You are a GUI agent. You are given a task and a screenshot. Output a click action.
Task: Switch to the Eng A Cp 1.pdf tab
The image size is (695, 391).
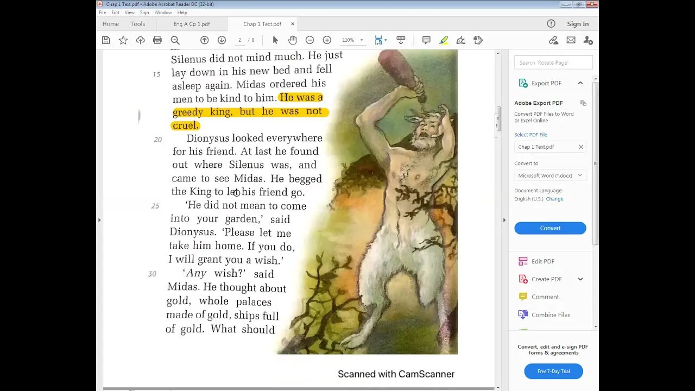click(x=192, y=24)
